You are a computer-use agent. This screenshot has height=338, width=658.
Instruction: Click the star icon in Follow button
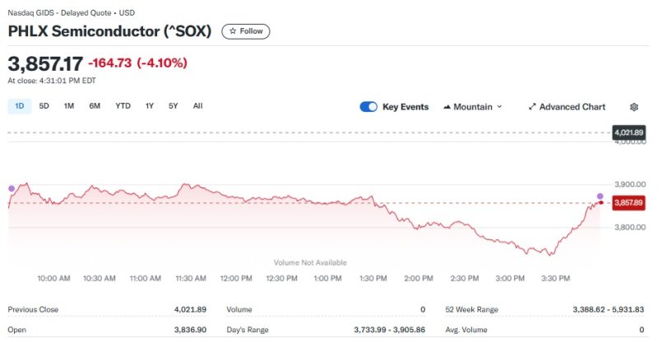[233, 31]
